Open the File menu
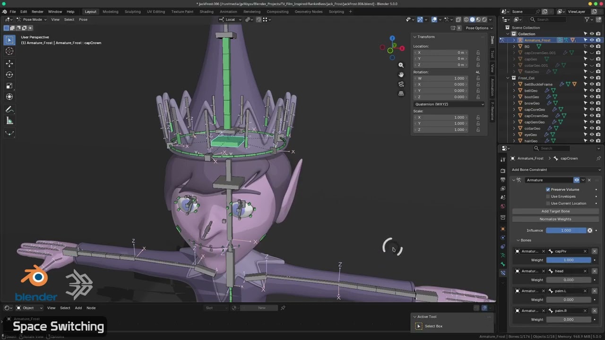The width and height of the screenshot is (605, 340). (x=13, y=11)
